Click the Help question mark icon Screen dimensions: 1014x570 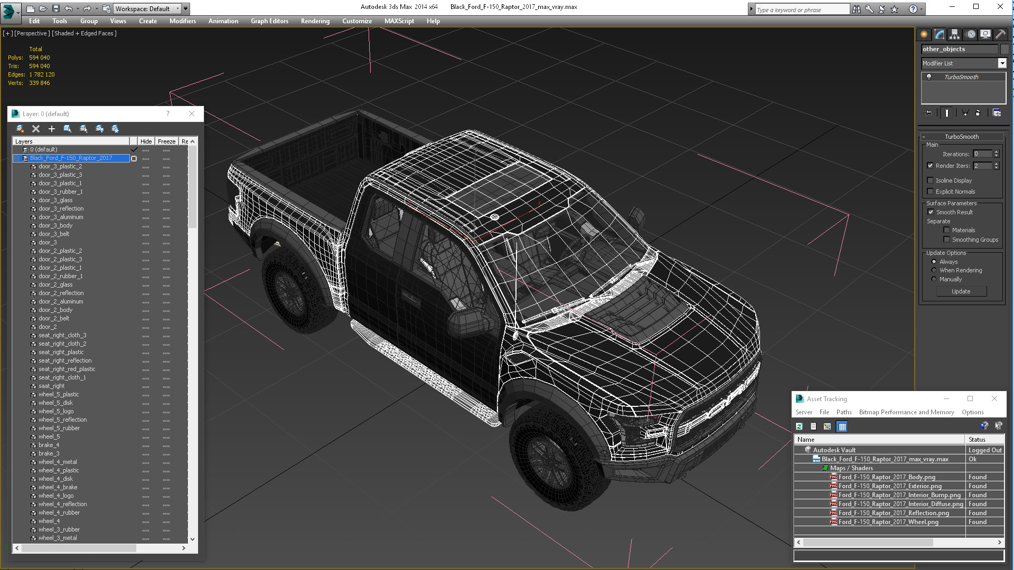click(x=913, y=9)
